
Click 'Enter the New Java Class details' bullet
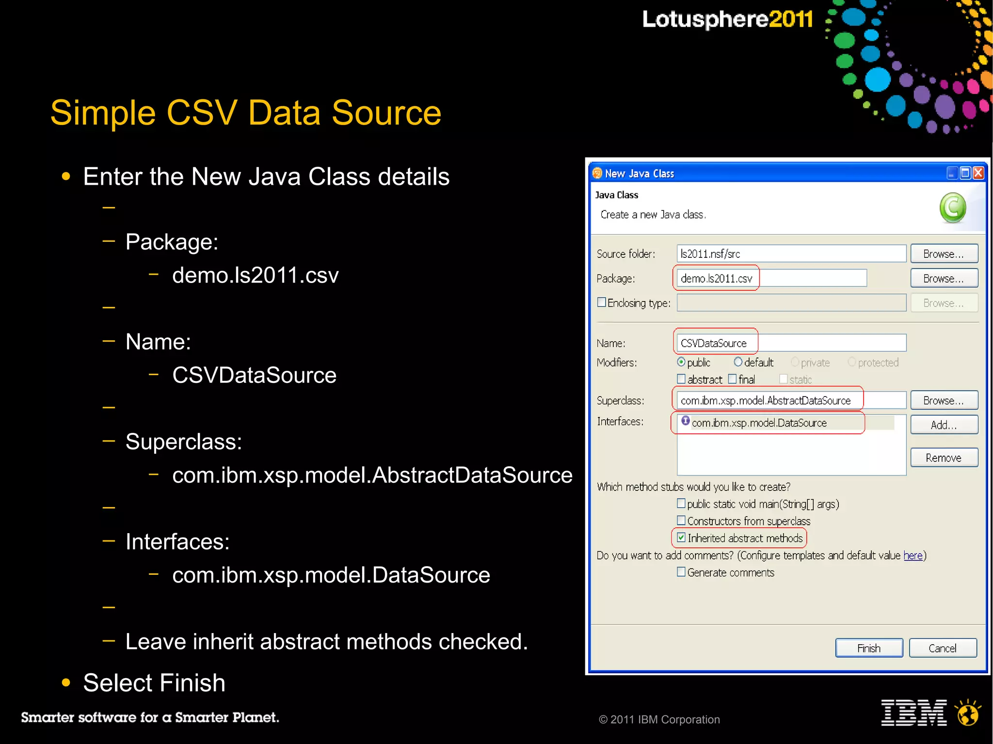coord(266,176)
